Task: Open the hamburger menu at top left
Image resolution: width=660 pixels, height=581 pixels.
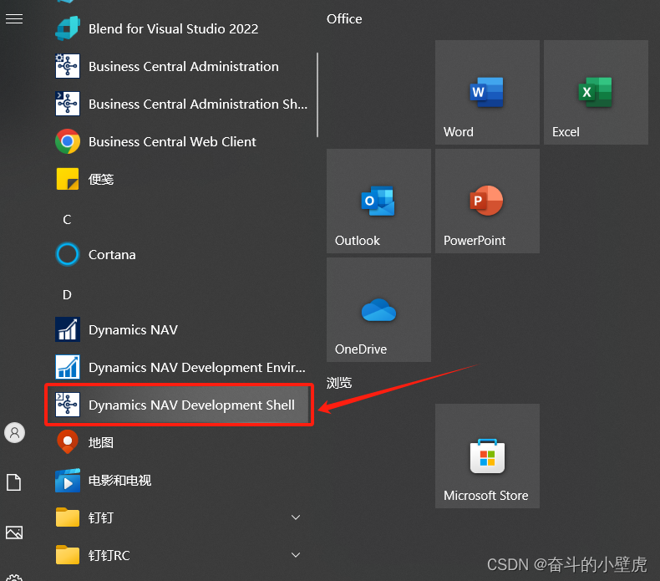Action: [x=14, y=19]
